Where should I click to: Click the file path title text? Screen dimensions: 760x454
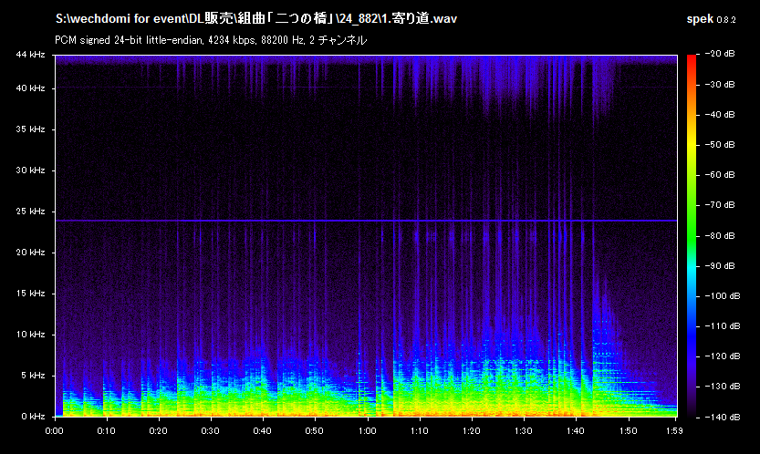[255, 19]
